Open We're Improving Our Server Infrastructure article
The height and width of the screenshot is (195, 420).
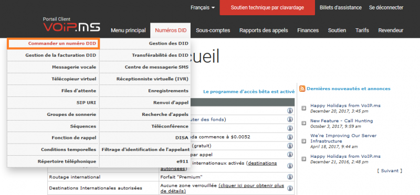coord(343,138)
